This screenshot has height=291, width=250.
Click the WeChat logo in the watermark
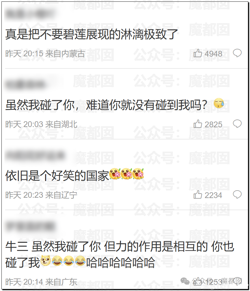[185, 281]
